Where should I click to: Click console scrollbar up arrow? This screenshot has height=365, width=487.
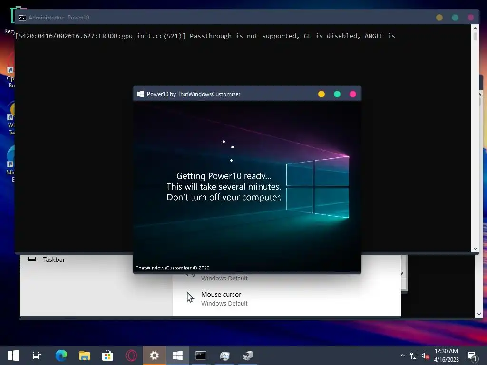click(x=475, y=29)
